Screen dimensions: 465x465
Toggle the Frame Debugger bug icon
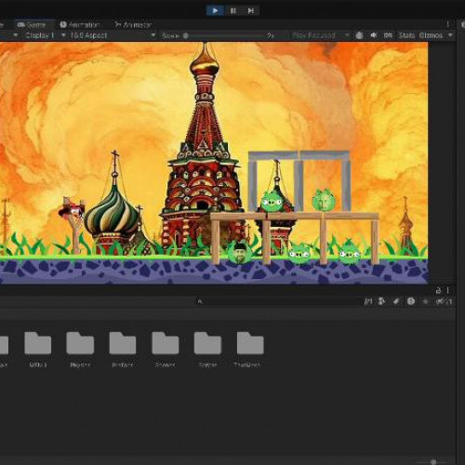(359, 35)
